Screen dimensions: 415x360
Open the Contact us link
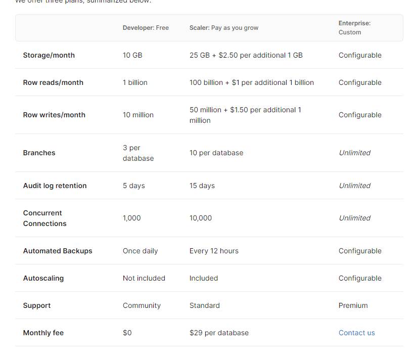[356, 333]
